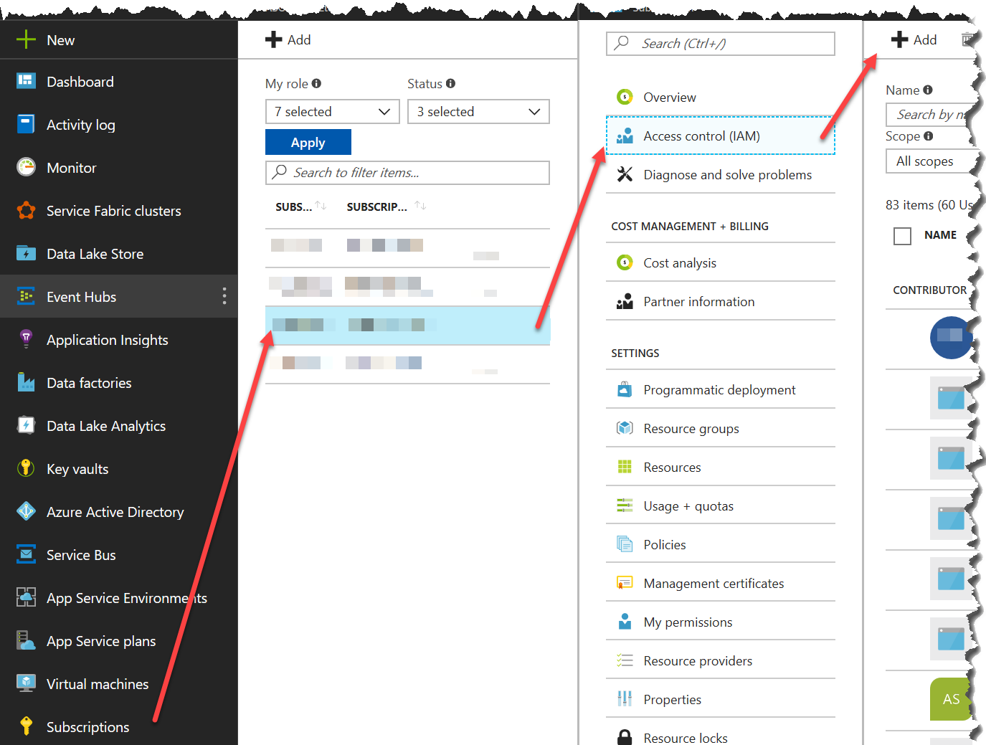Screen dimensions: 986x745
Task: Click the Virtual machines icon
Action: pos(26,683)
